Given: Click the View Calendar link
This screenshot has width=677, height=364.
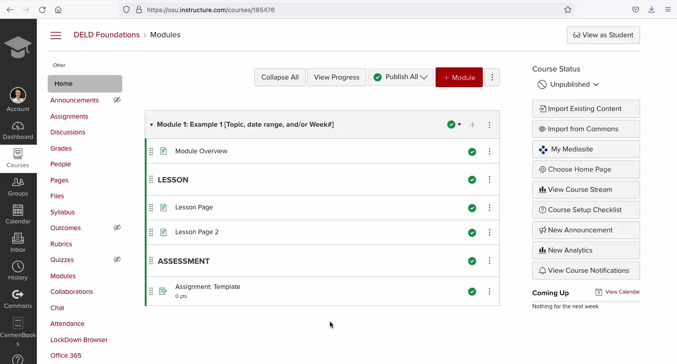Looking at the screenshot, I should pyautogui.click(x=622, y=292).
